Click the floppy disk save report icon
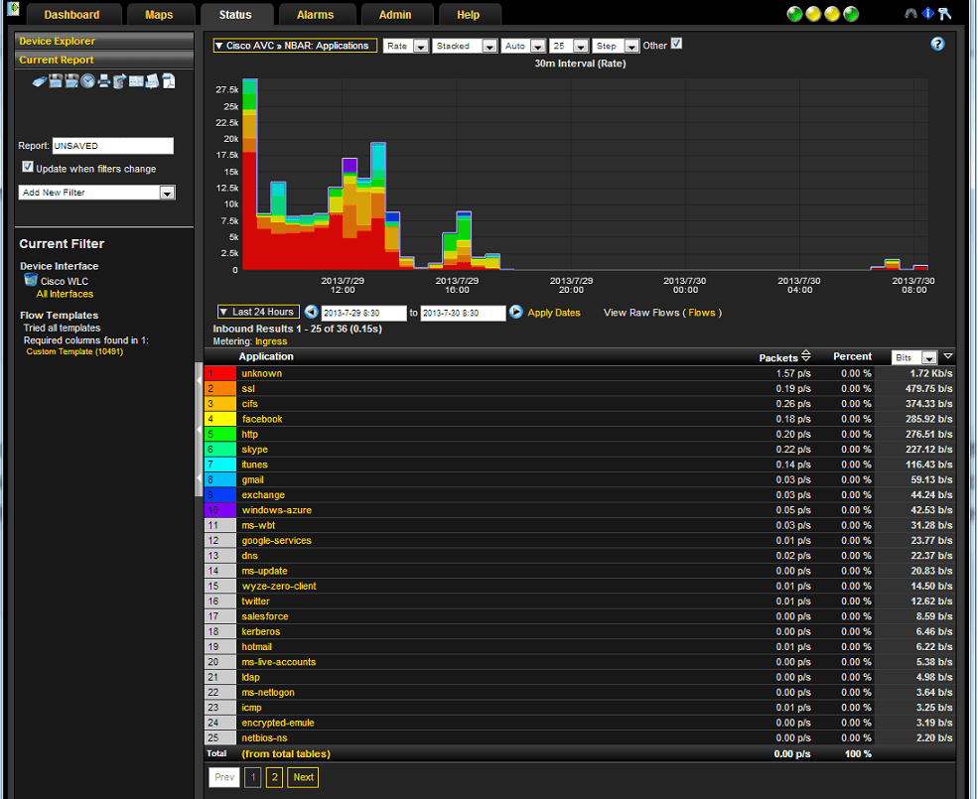Image resolution: width=978 pixels, height=799 pixels. (56, 81)
